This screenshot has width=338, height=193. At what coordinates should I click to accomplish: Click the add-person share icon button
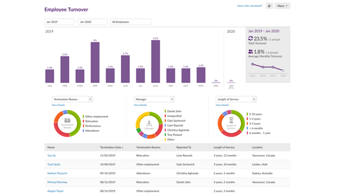tap(270, 6)
